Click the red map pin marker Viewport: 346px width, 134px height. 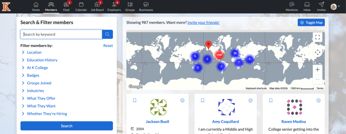208,45
